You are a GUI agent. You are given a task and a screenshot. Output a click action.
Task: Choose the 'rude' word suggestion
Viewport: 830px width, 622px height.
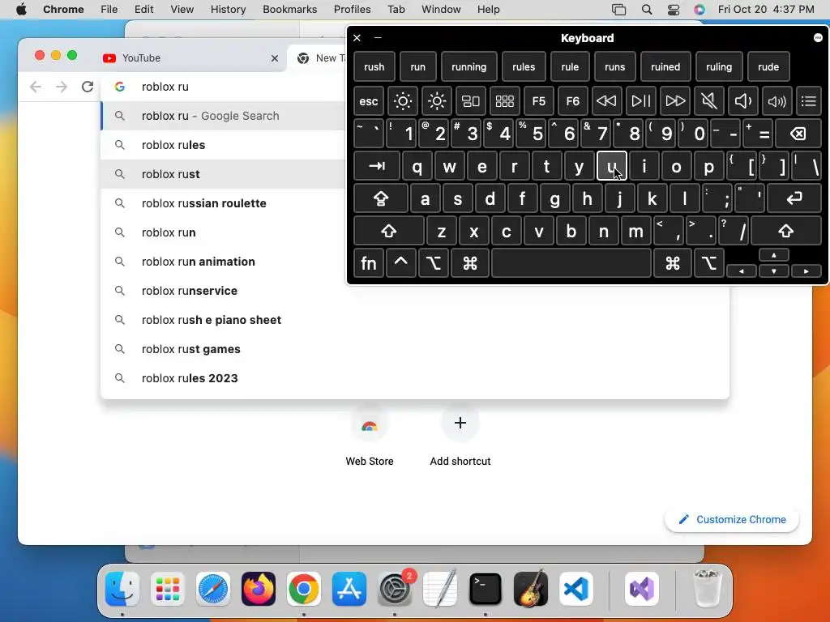[768, 67]
